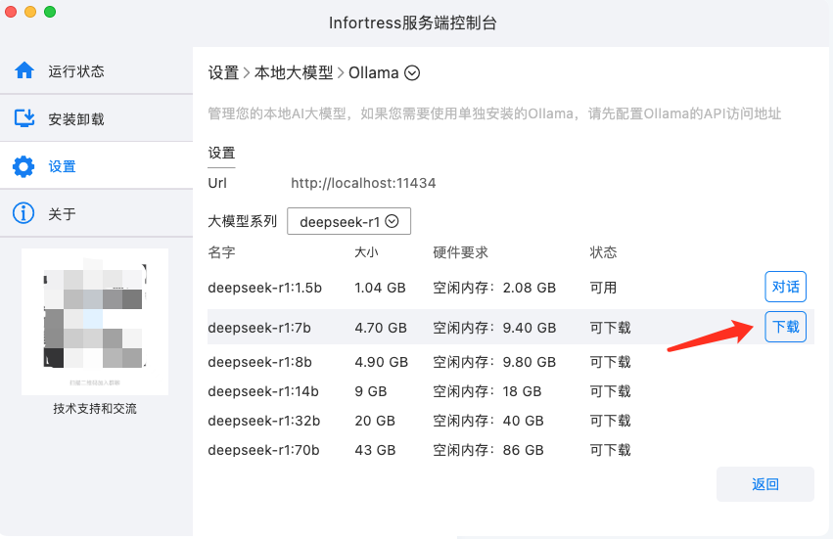Click the 状态 column header

coord(603,252)
